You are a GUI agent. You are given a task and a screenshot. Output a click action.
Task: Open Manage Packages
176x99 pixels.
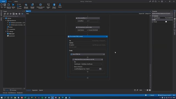[x=26, y=6]
